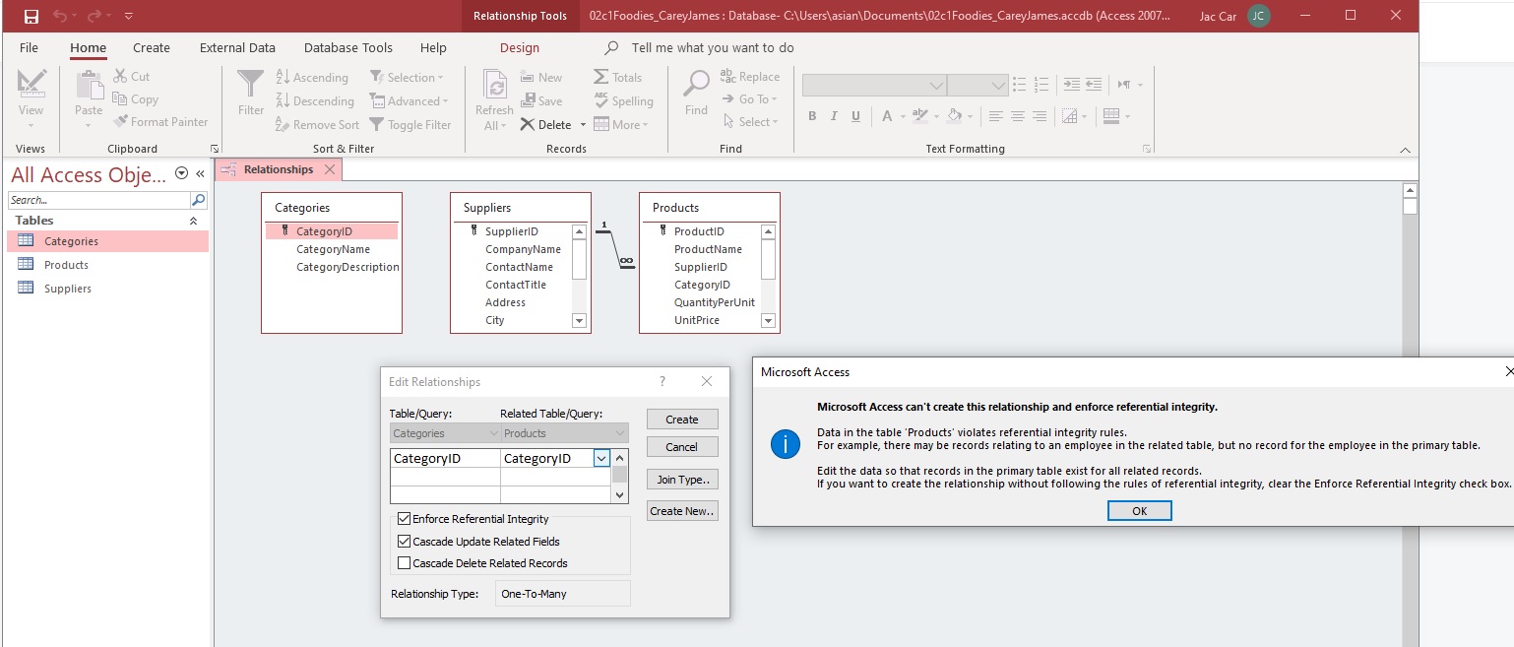Viewport: 1514px width, 647px height.
Task: Apply Underline text formatting
Action: click(x=855, y=116)
